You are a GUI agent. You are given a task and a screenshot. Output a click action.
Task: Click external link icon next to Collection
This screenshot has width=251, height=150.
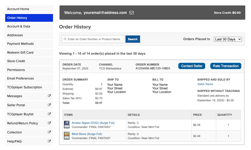[x=49, y=132]
